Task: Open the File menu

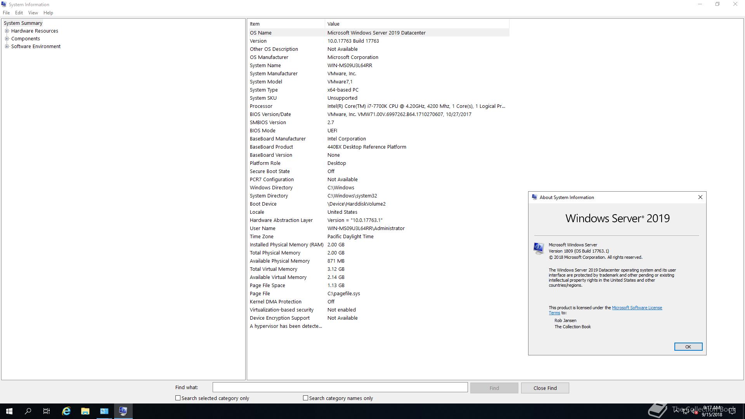Action: point(6,13)
